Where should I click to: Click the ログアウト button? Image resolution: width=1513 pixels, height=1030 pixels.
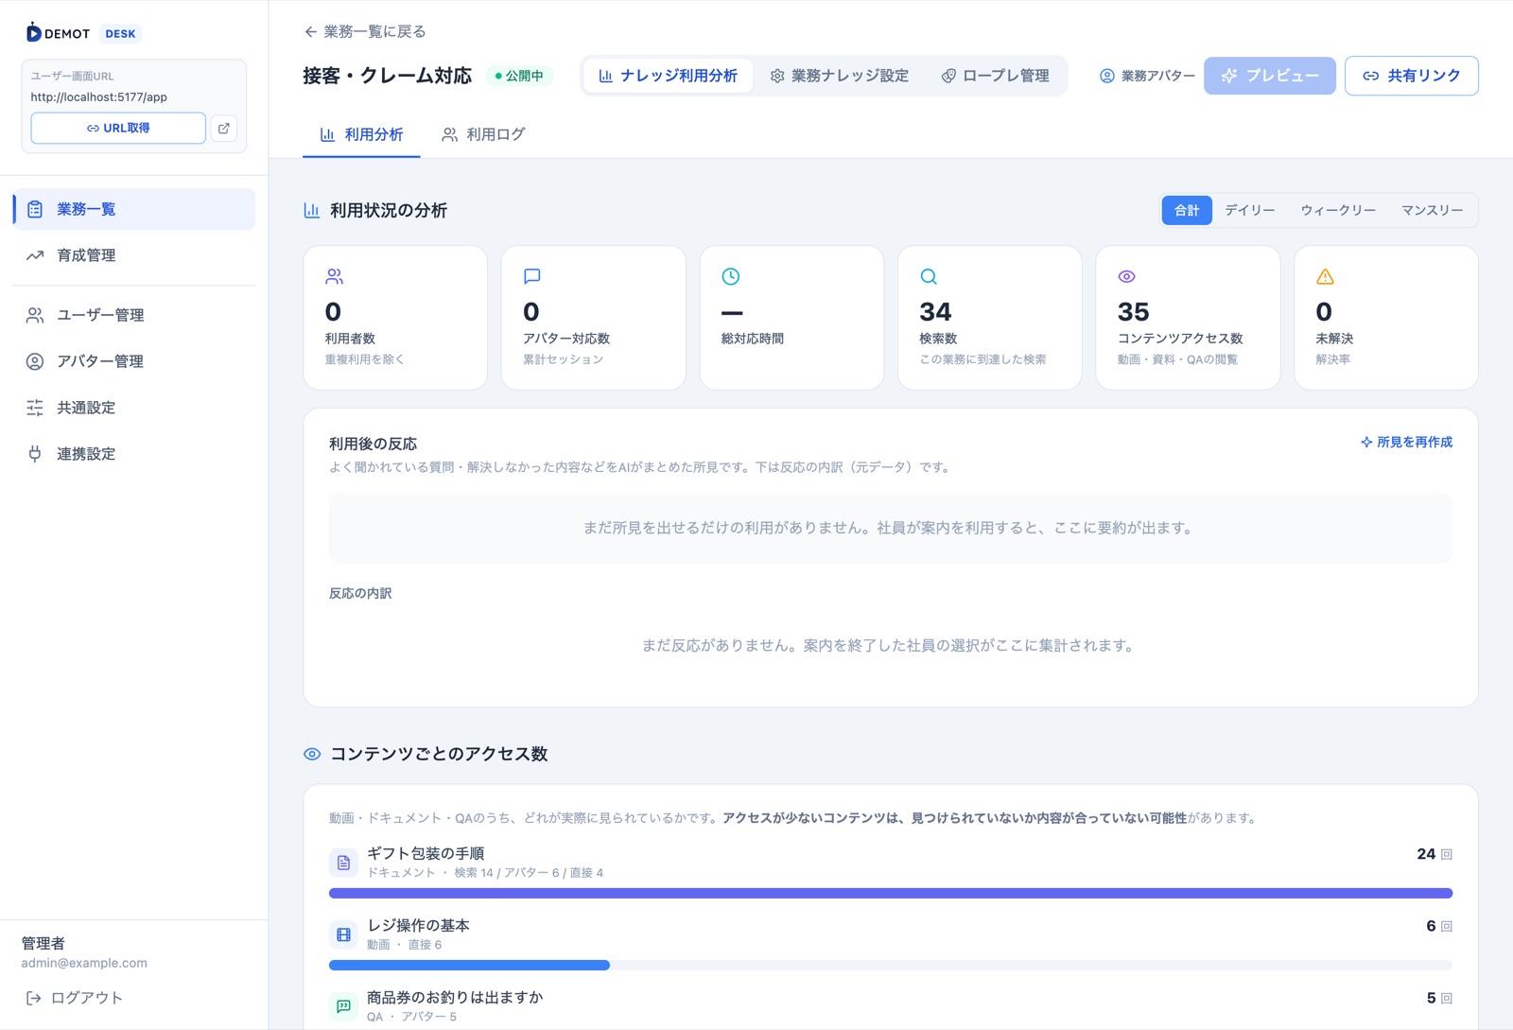point(74,999)
